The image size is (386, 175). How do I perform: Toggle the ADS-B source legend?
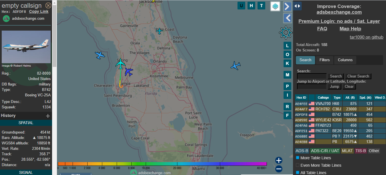(x=302, y=151)
